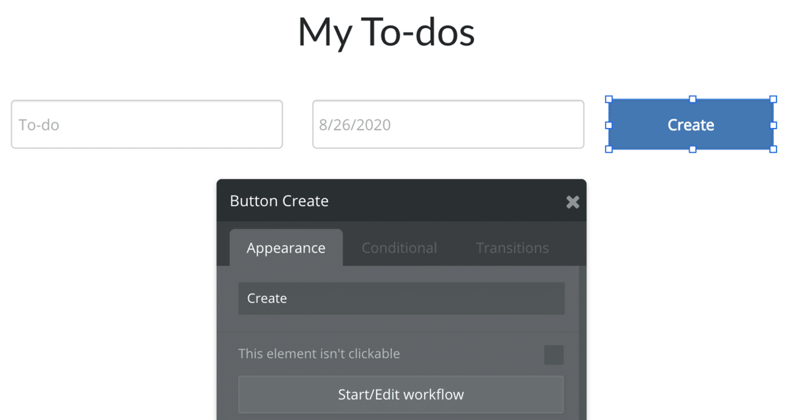Click the right-middle resize handle of Create button
The image size is (789, 420).
tap(773, 125)
